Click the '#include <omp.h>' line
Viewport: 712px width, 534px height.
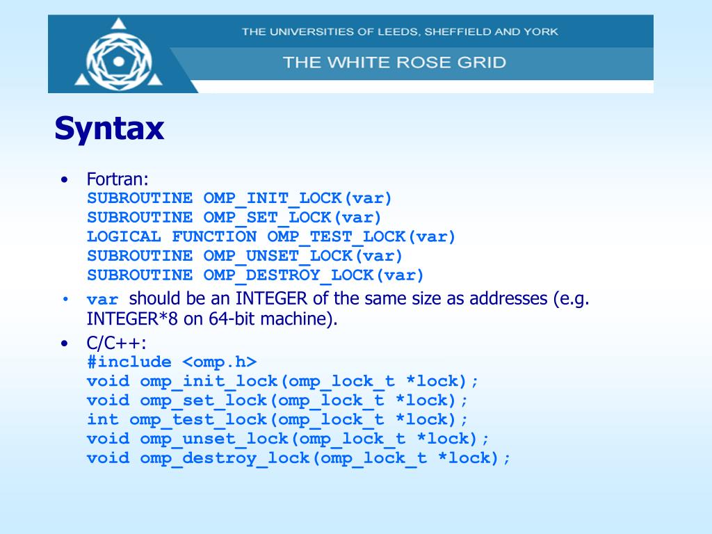point(172,362)
